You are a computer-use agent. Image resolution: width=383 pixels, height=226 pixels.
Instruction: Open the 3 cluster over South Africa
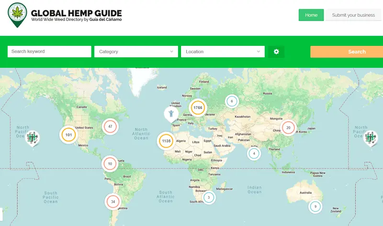coord(209,197)
